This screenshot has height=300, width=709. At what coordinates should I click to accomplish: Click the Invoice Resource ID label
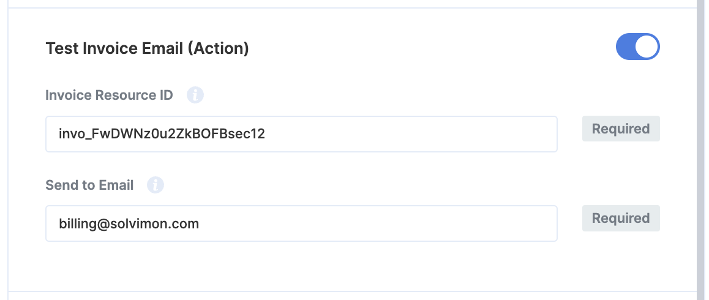[x=109, y=96]
